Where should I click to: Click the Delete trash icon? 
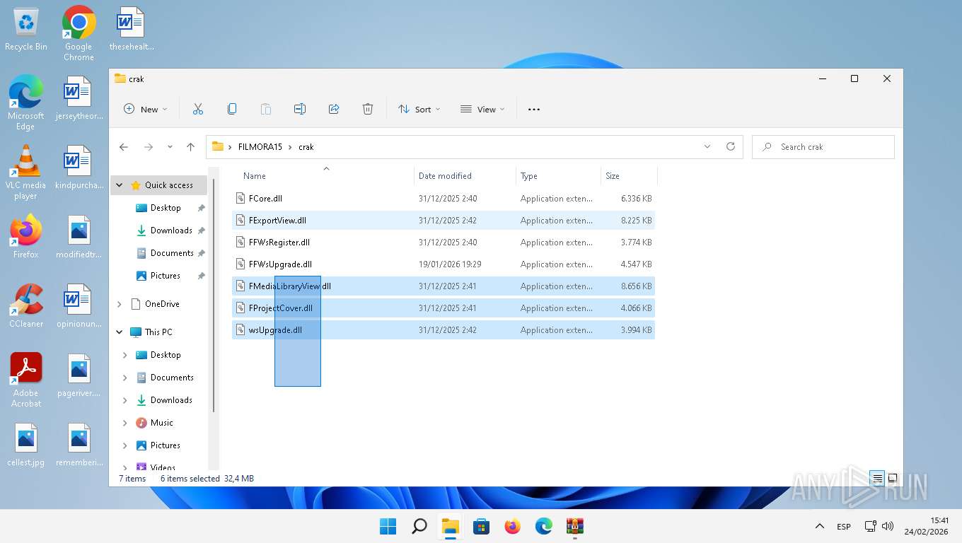coord(368,109)
